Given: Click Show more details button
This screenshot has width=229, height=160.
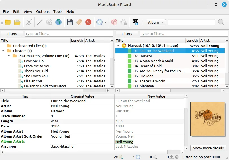Looking at the screenshot, I should tap(208, 148).
